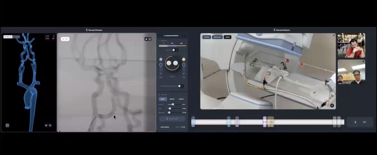
Task: Click the first gray marker at timeline end
Action: click(335, 121)
